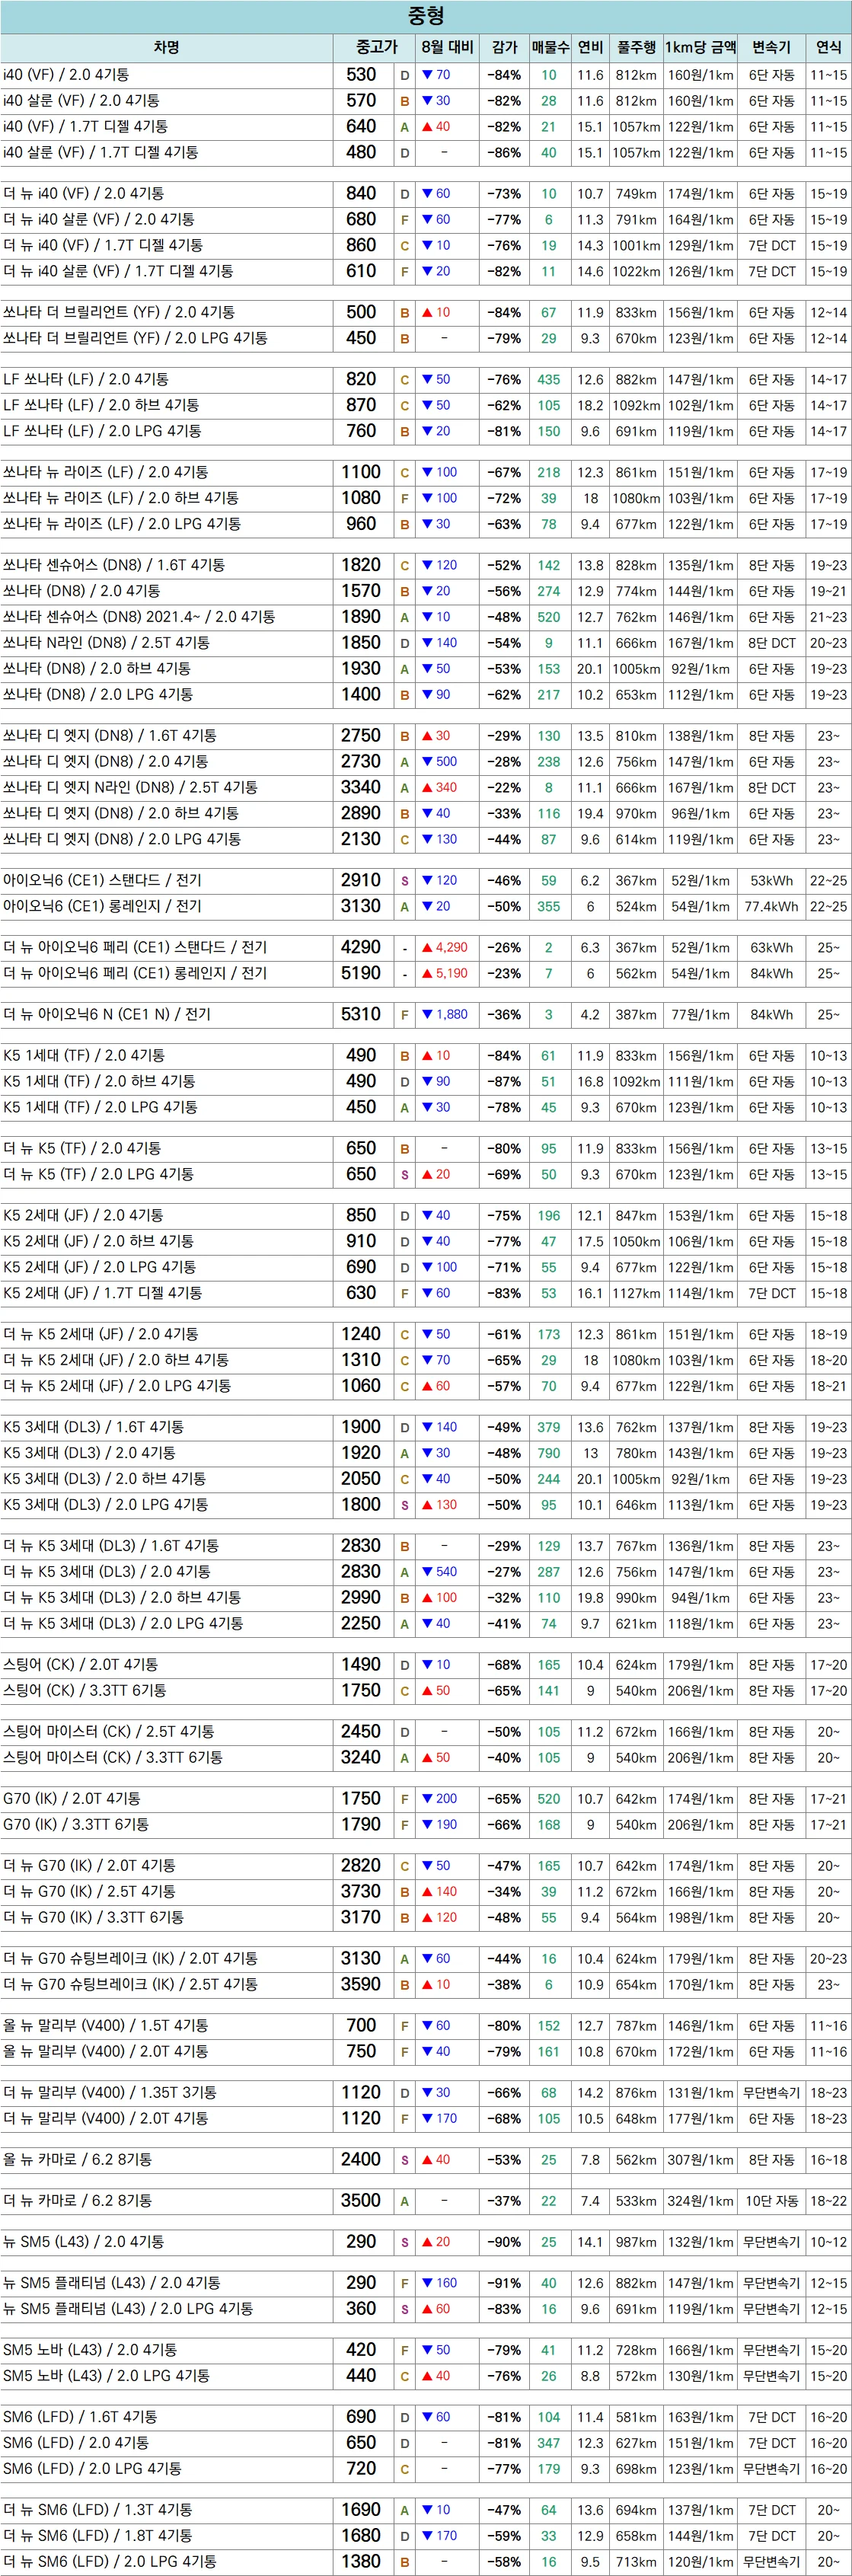This screenshot has height=2576, width=852.
Task: Select car name "더 뉴 카마로 / 6.2 8기통"
Action: tap(78, 2200)
